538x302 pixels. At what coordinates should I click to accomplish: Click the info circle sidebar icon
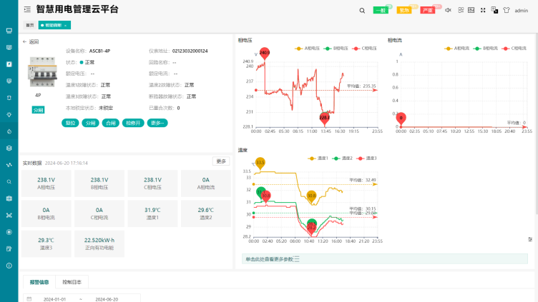[9, 266]
